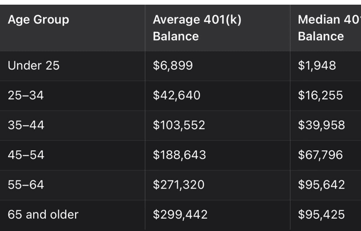Select the $67,796 median balance cell

(x=320, y=155)
